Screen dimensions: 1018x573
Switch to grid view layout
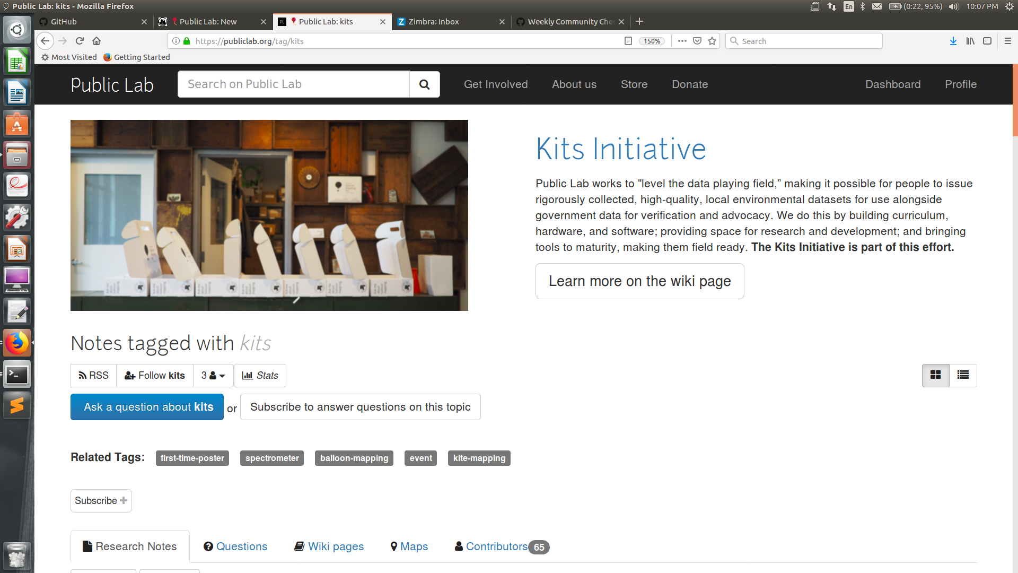(x=935, y=375)
